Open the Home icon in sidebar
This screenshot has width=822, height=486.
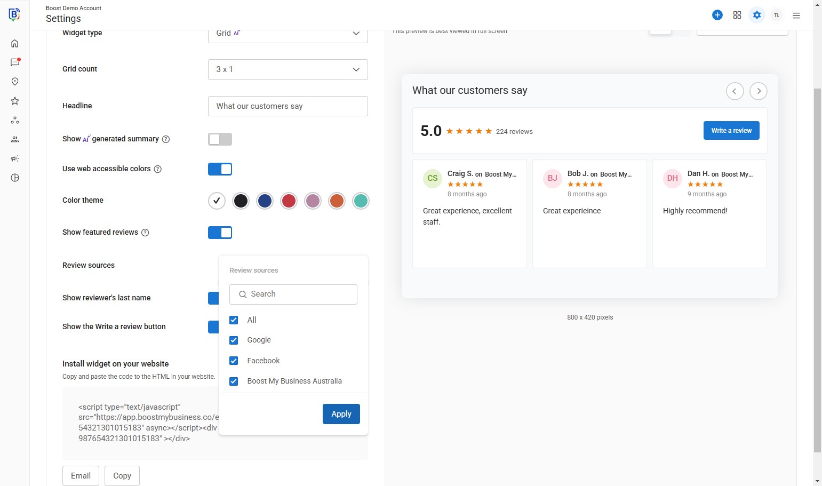(x=15, y=43)
